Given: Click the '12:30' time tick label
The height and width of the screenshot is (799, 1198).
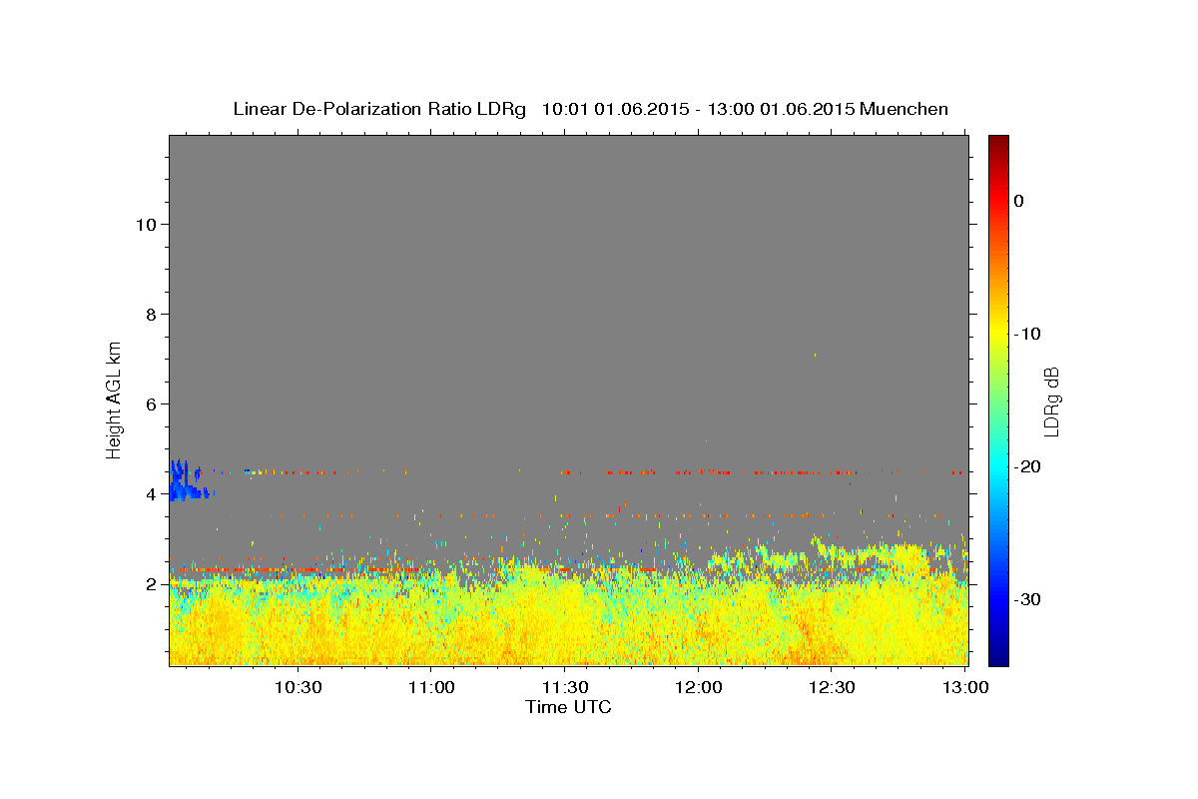Looking at the screenshot, I should coord(832,687).
